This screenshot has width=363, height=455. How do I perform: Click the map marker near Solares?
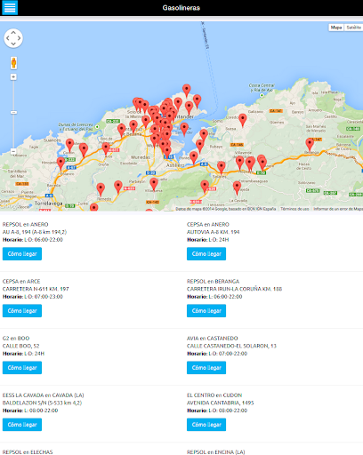222,168
